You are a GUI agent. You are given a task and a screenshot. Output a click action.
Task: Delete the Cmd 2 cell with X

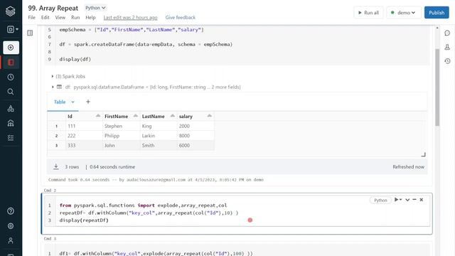coord(422,200)
